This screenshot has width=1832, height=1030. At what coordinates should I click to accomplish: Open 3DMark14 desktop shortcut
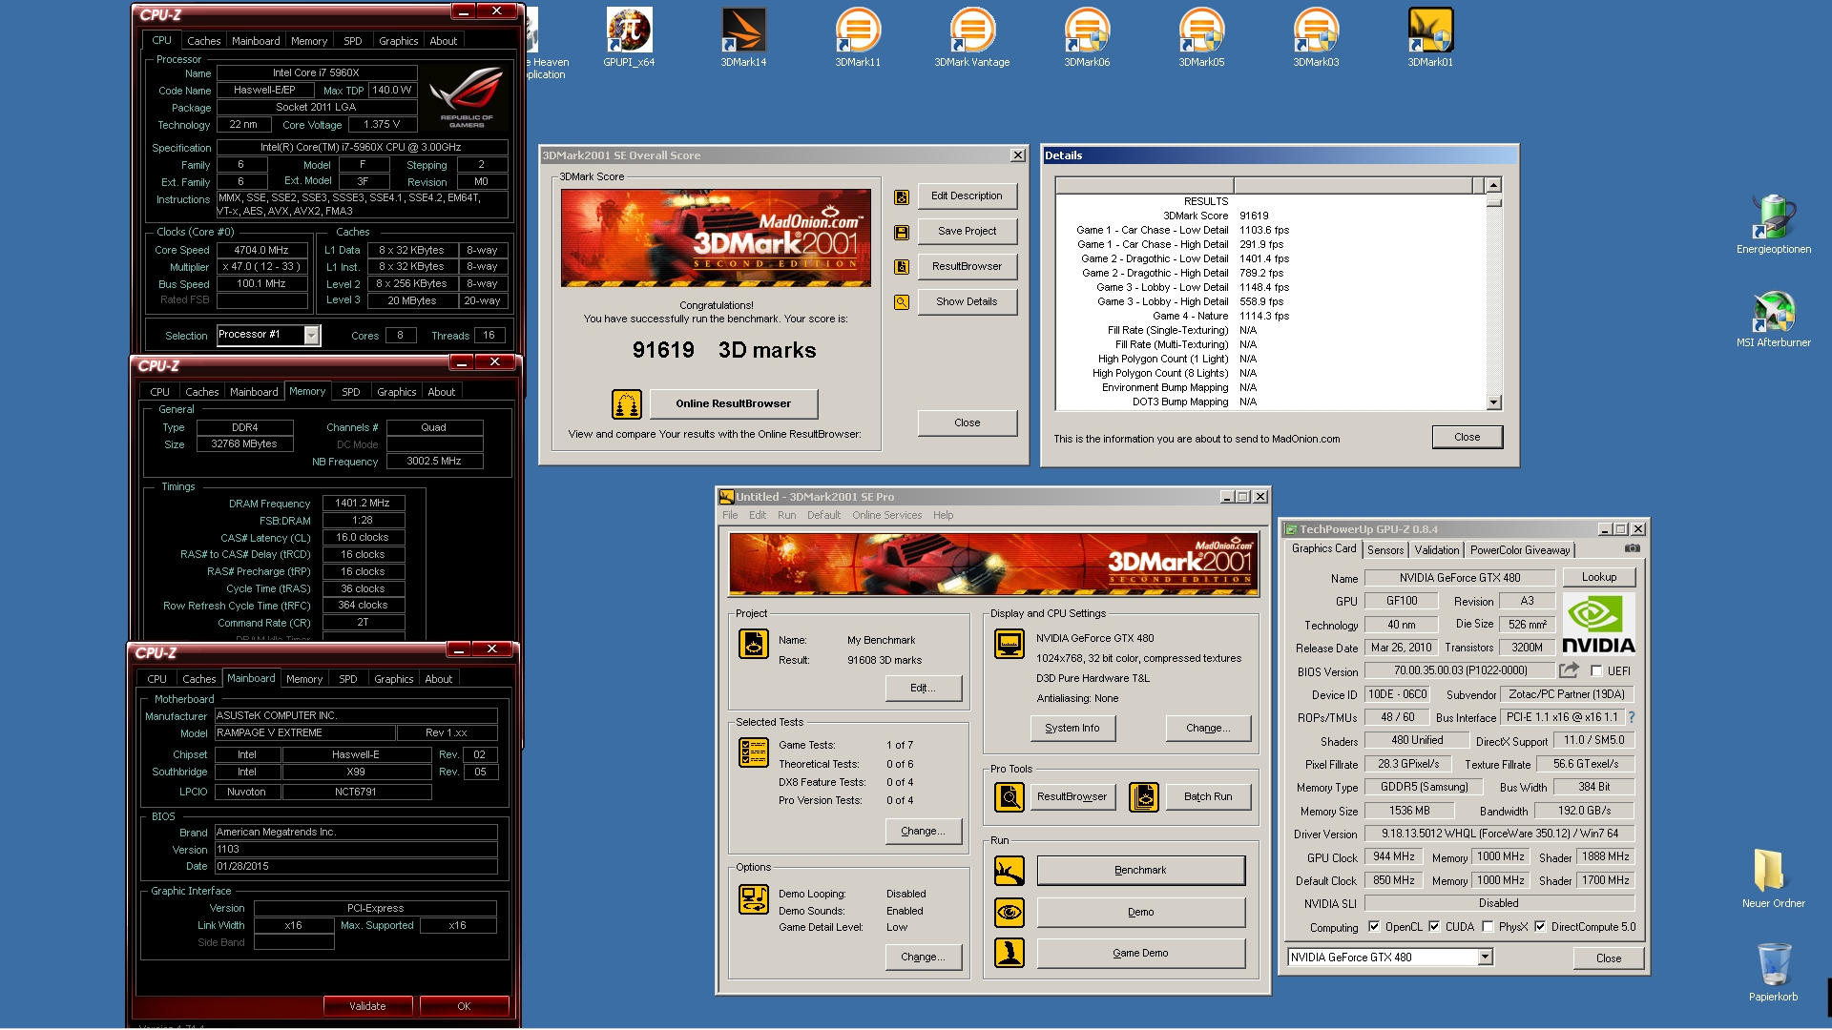point(743,38)
